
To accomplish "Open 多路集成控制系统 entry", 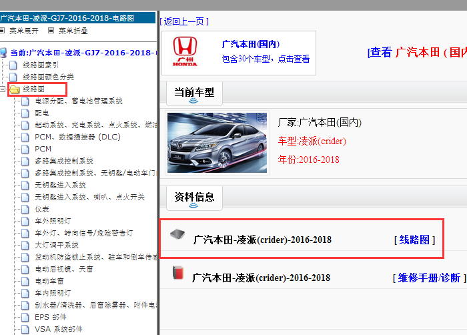I will click(64, 161).
